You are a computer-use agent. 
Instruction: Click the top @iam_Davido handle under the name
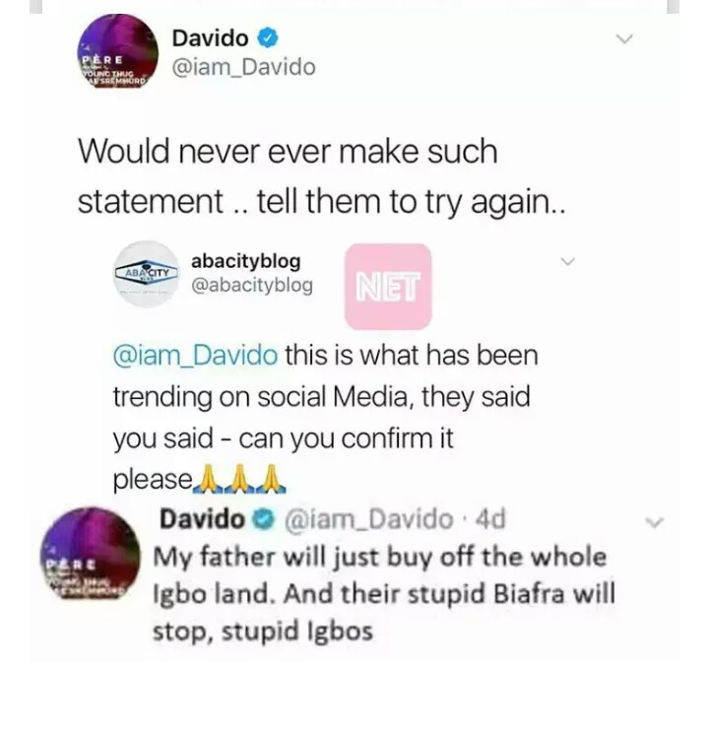[244, 67]
